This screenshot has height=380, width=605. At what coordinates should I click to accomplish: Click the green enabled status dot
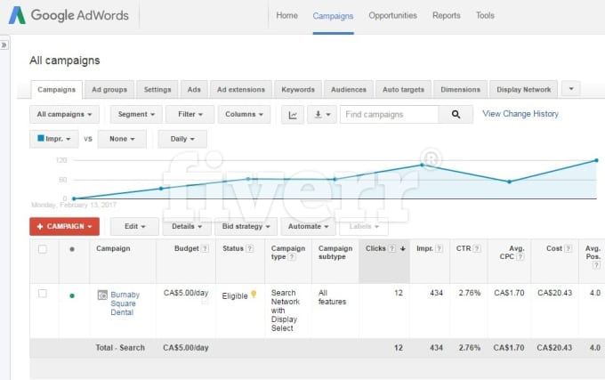[x=72, y=295]
